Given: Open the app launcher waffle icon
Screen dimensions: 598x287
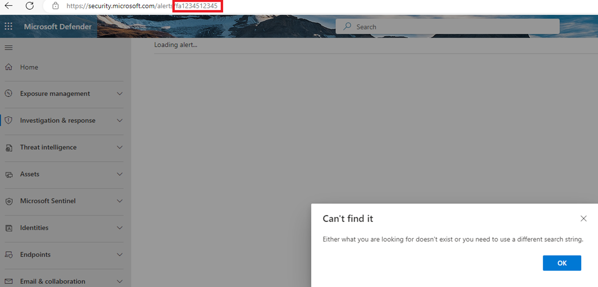Looking at the screenshot, I should [8, 26].
